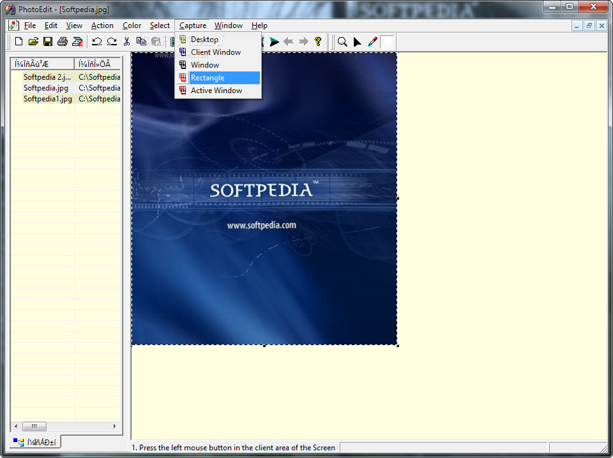Click the yellow question mark help icon
Screen dimensions: 613x458
click(318, 41)
